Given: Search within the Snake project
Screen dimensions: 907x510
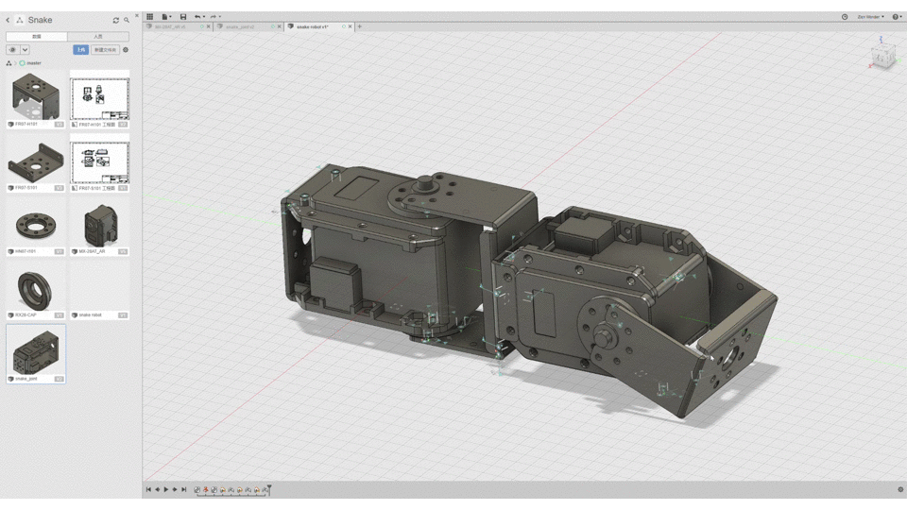Looking at the screenshot, I should pos(127,20).
